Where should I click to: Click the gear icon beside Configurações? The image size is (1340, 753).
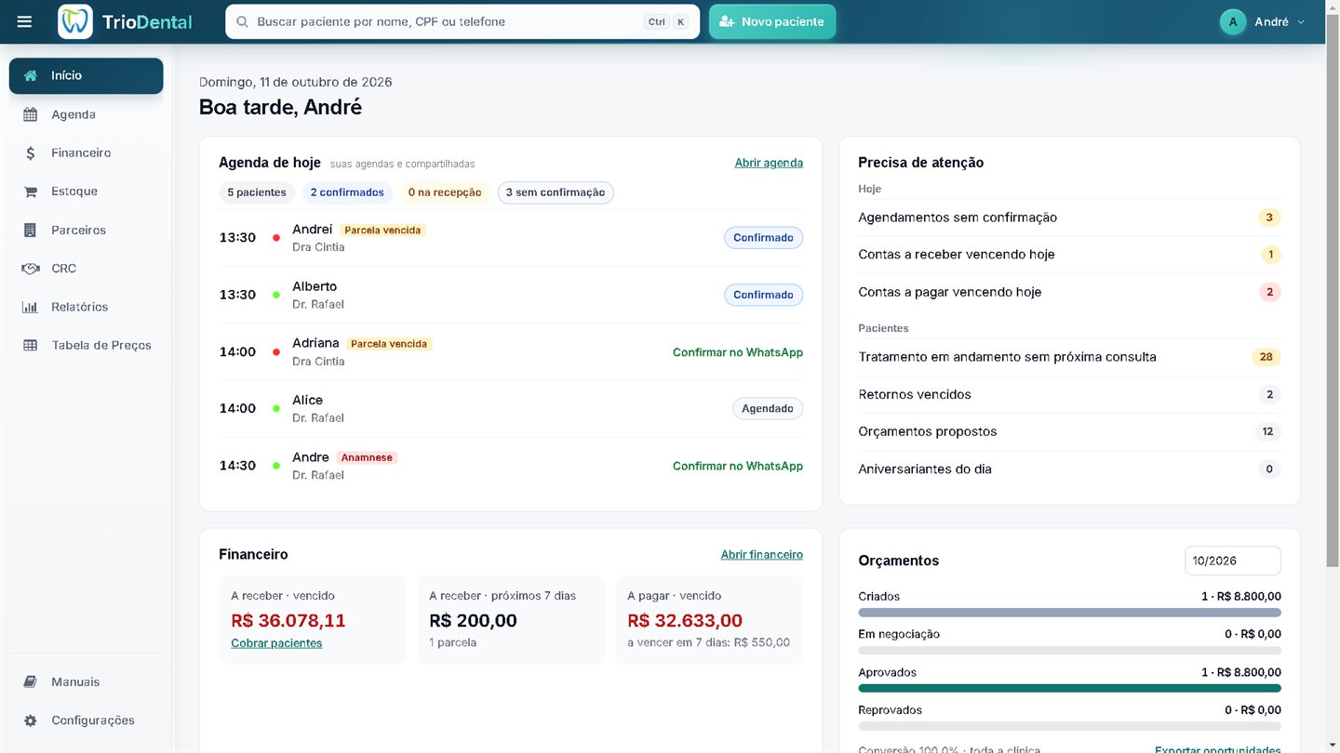pos(31,720)
